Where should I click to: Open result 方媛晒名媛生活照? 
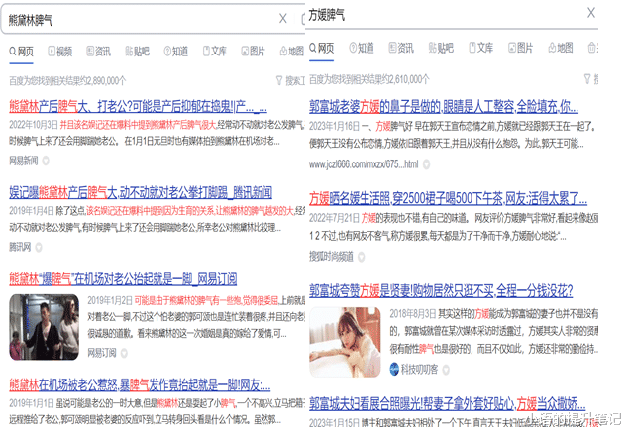[448, 198]
